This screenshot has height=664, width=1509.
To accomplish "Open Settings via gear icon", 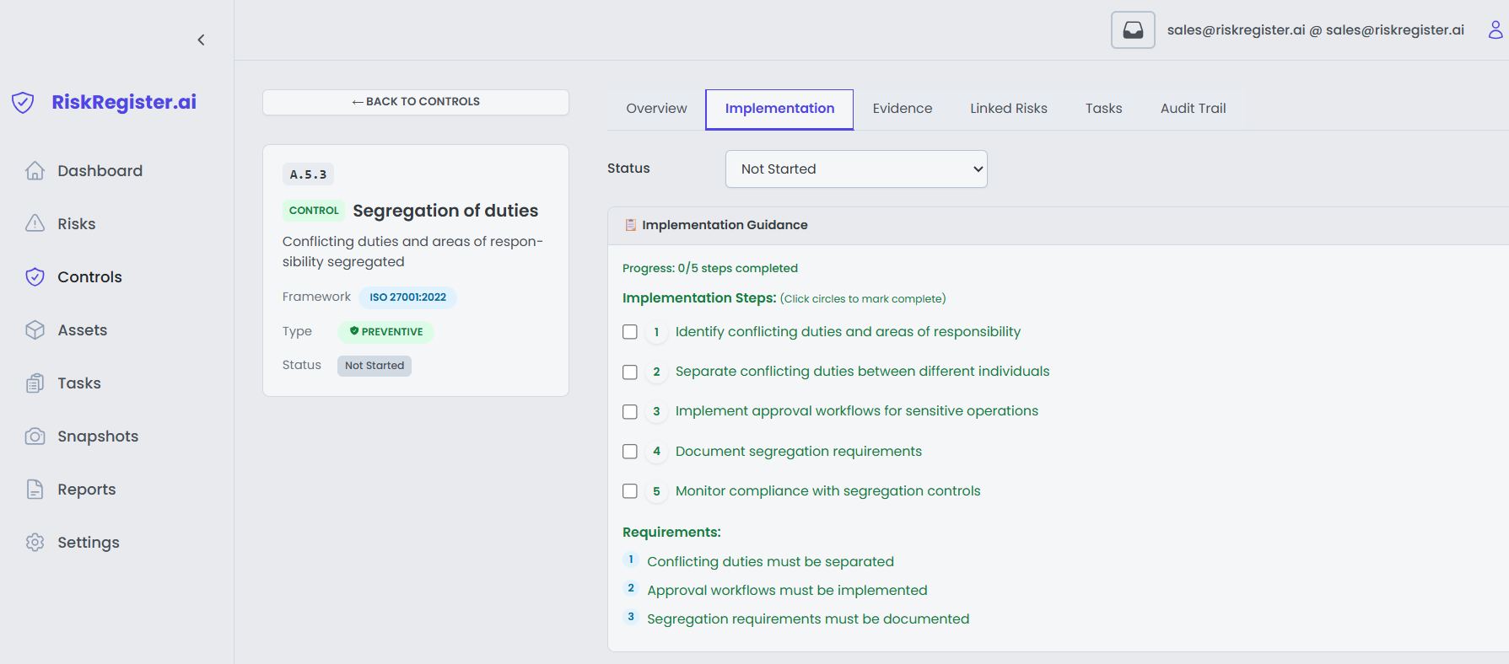I will pos(35,543).
